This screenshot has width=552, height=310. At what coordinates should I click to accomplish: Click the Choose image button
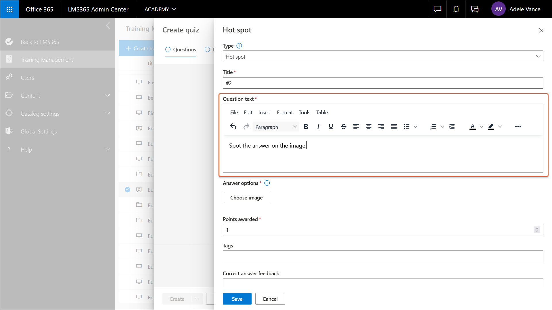[246, 197]
